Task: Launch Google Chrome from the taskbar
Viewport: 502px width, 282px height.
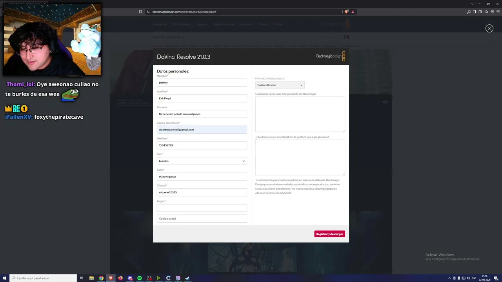Action: [101, 278]
